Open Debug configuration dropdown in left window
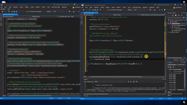This screenshot has height=105, width=187. tap(49, 12)
